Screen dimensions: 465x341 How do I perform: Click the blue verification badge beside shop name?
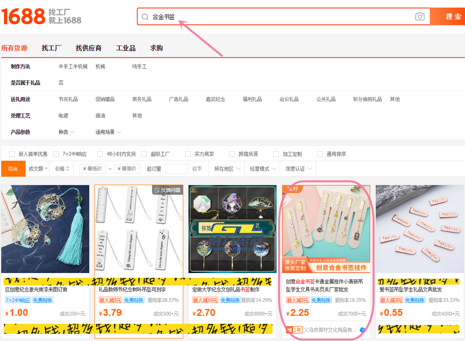tap(362, 330)
